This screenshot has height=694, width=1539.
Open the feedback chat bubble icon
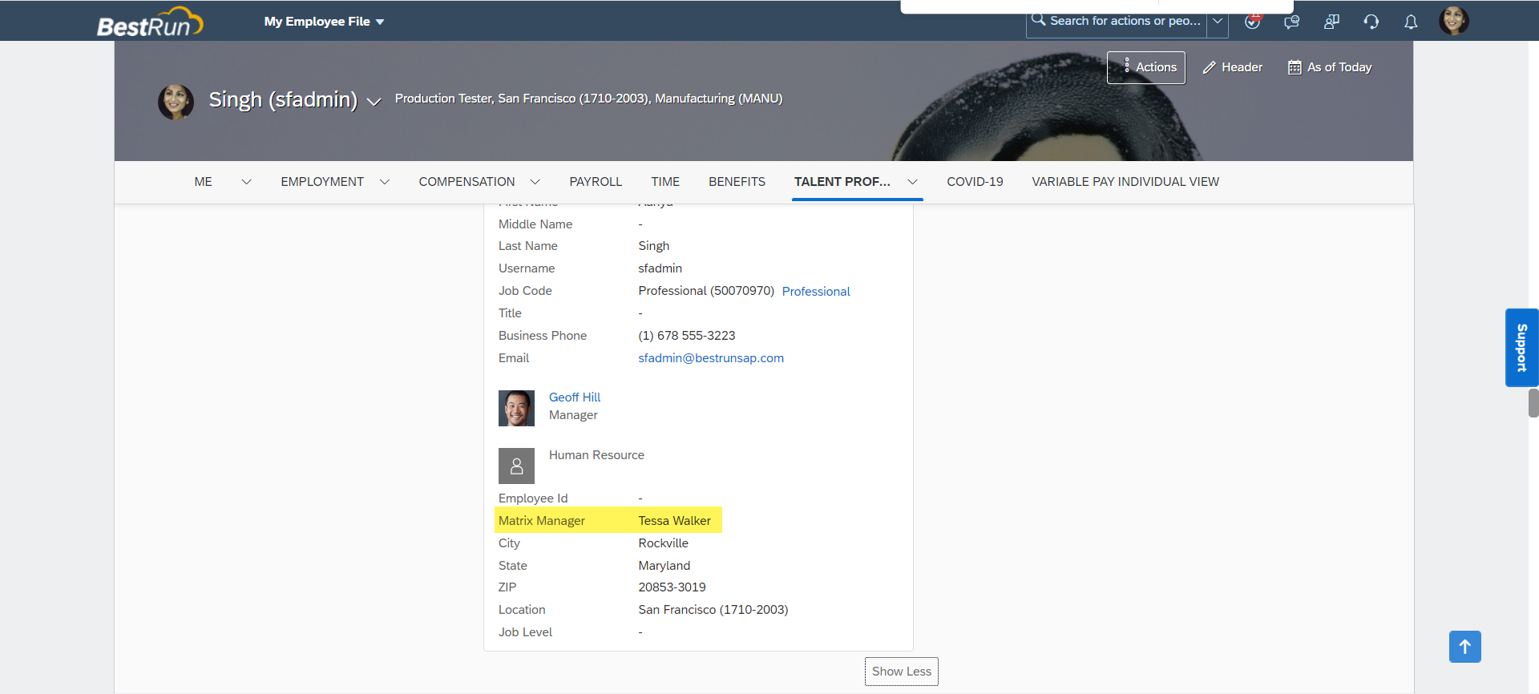pos(1291,22)
